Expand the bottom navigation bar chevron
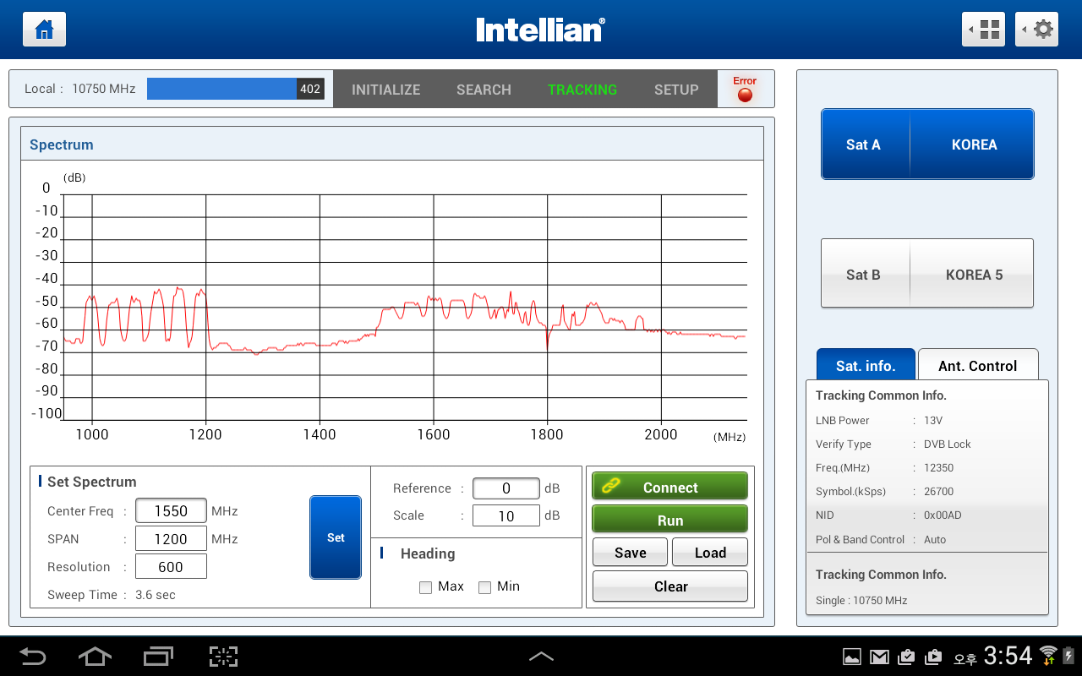The image size is (1082, 676). [x=541, y=656]
